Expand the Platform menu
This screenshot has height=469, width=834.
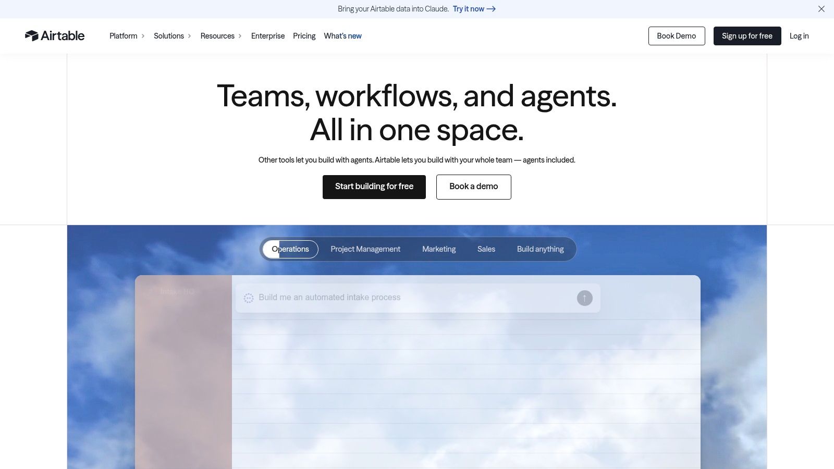[x=127, y=36]
